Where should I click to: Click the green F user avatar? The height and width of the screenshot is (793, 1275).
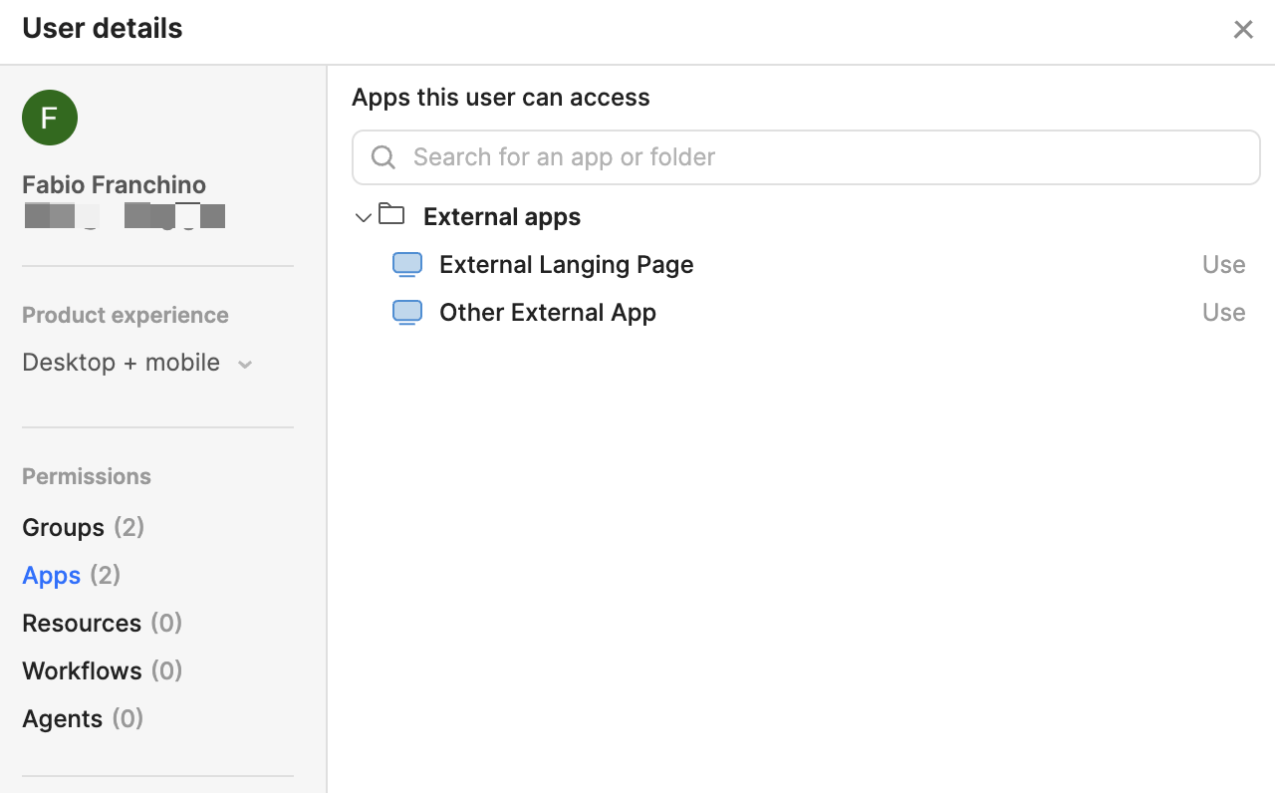(50, 118)
